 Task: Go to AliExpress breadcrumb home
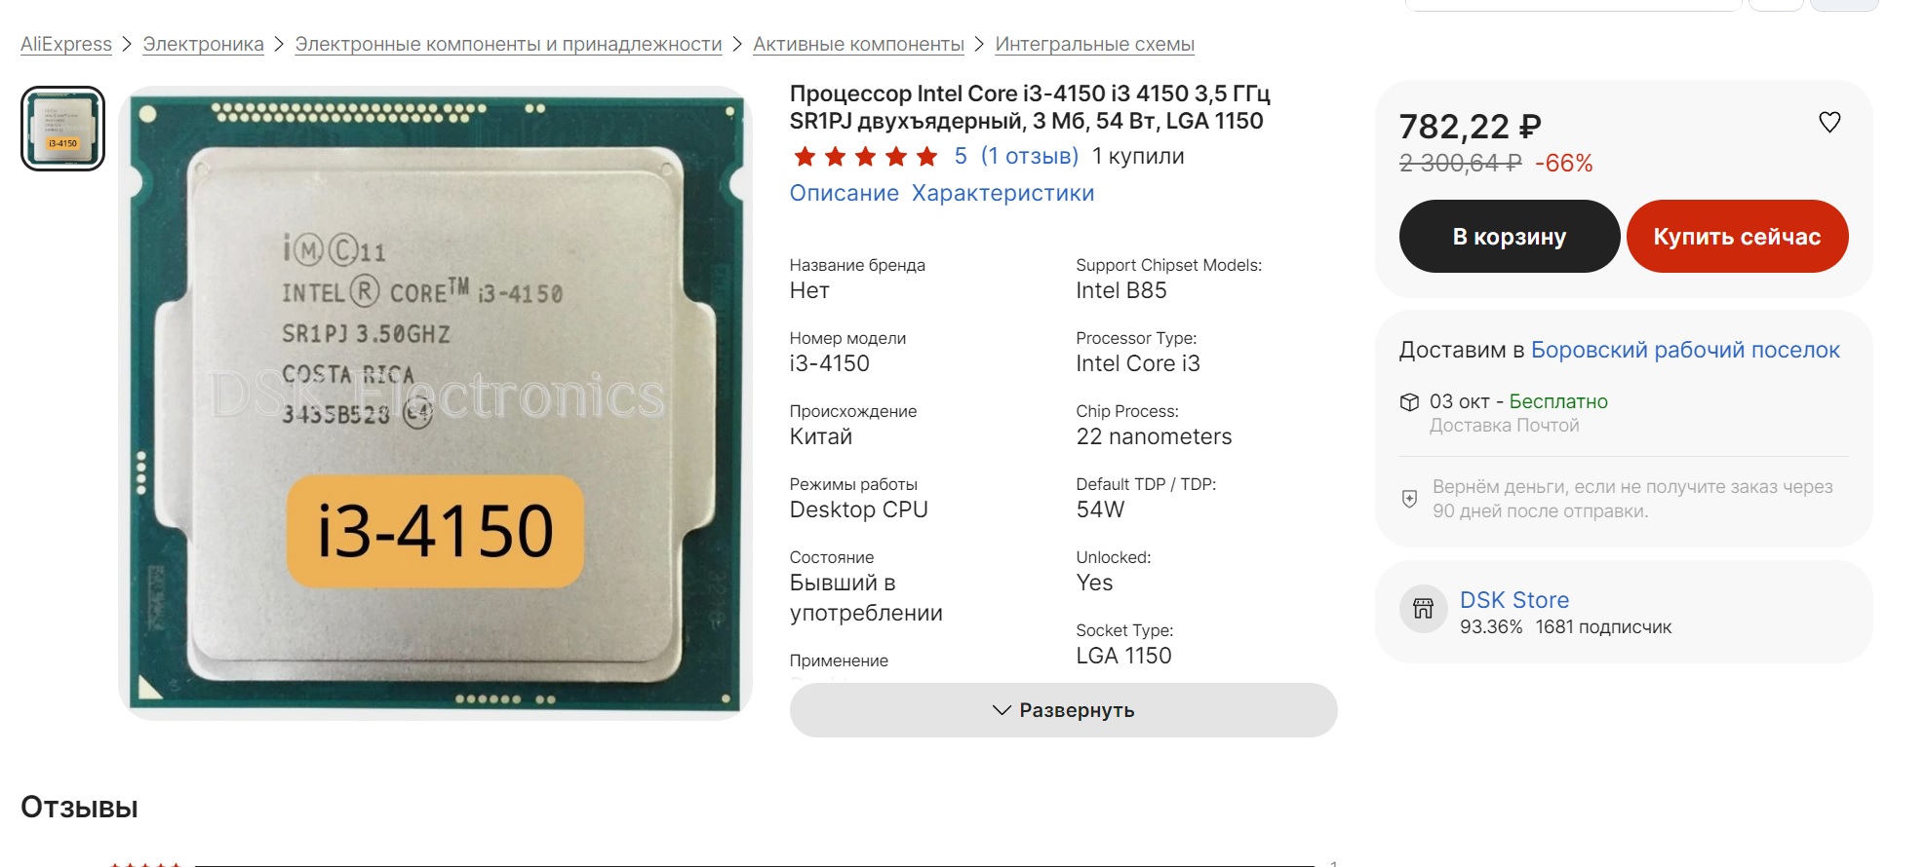click(x=66, y=44)
